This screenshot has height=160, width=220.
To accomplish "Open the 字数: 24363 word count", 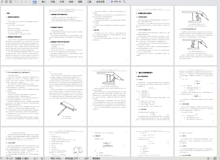I will (56, 158).
